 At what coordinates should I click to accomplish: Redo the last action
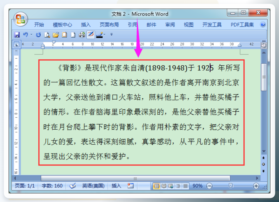(x=38, y=35)
